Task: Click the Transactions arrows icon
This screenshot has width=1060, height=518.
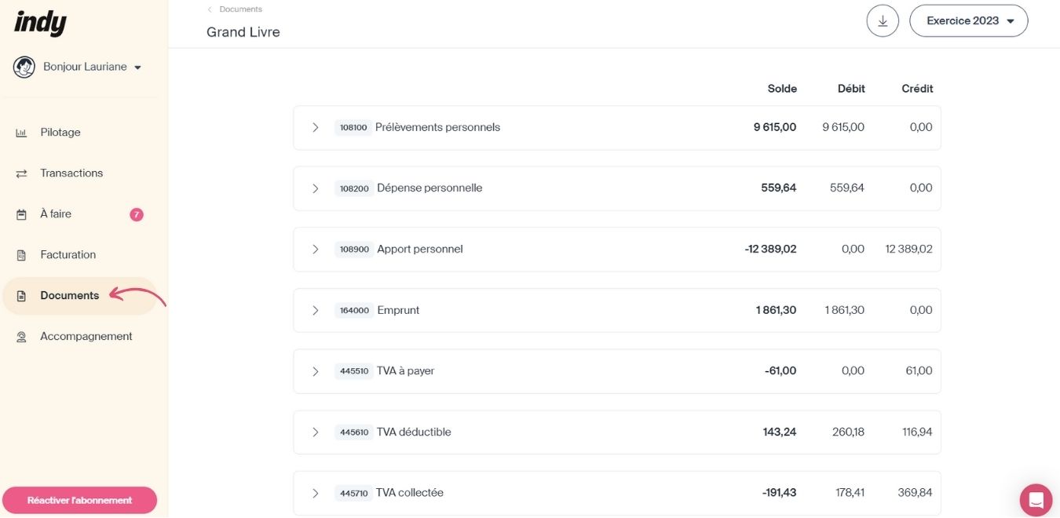Action: [x=22, y=173]
